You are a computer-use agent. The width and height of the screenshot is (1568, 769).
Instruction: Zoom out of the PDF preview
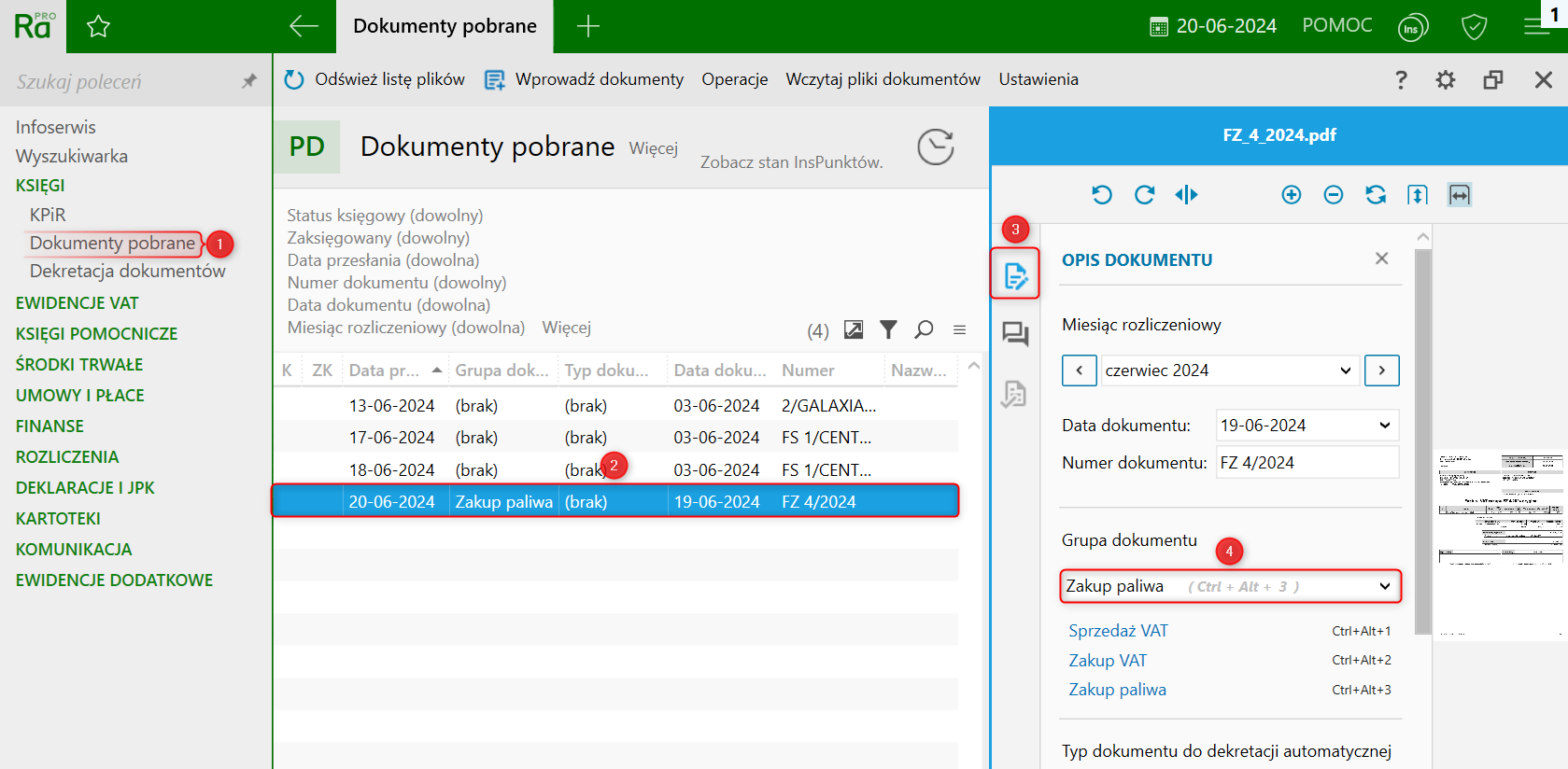tap(1333, 195)
